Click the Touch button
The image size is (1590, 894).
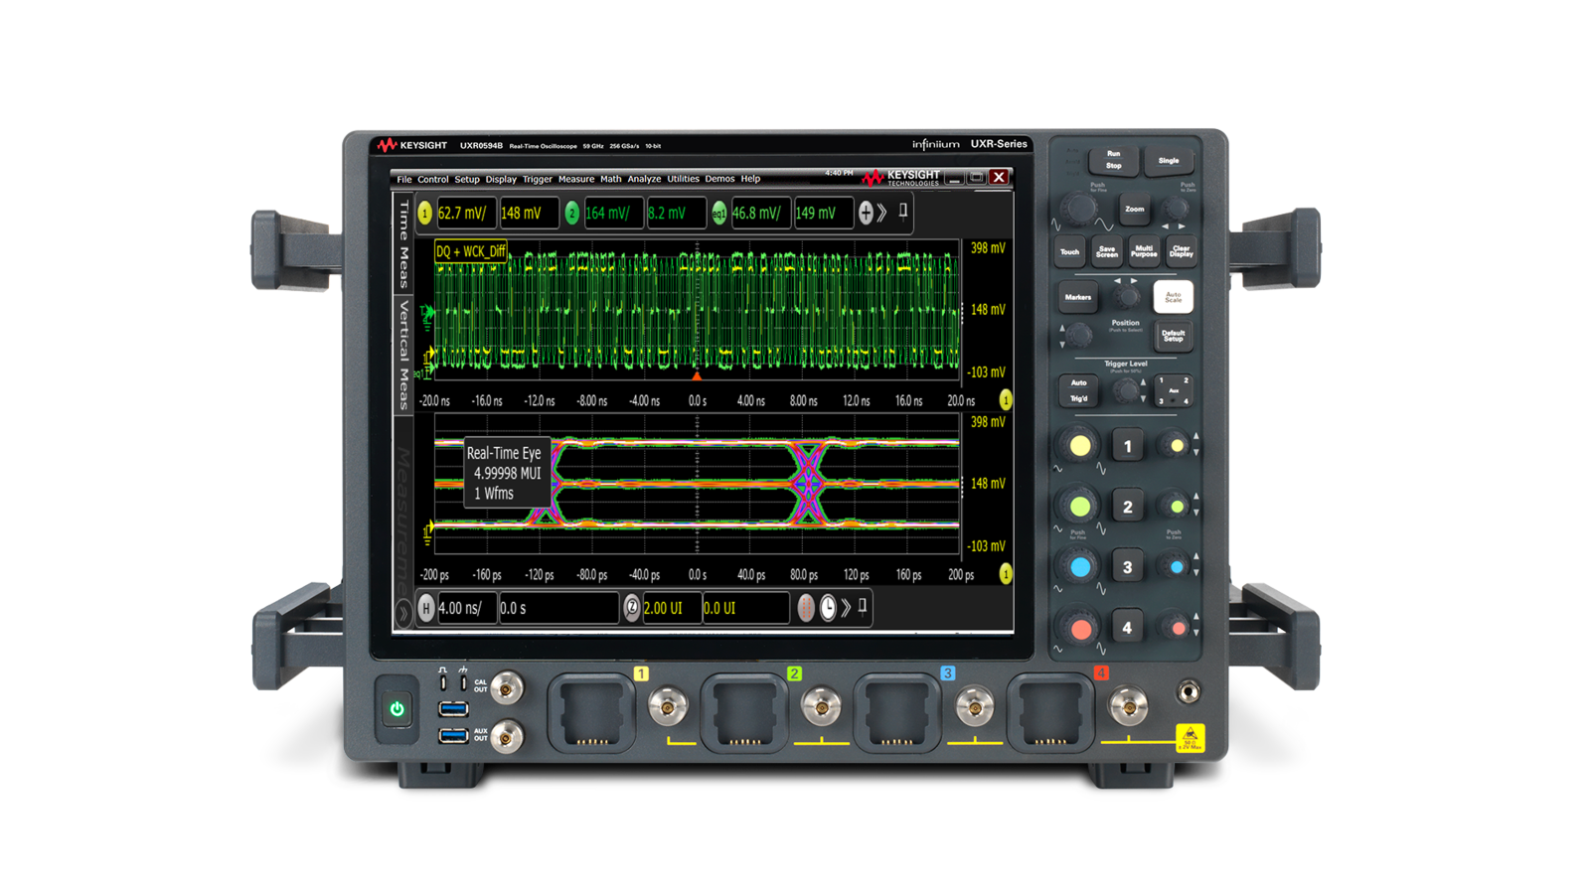coord(1069,252)
